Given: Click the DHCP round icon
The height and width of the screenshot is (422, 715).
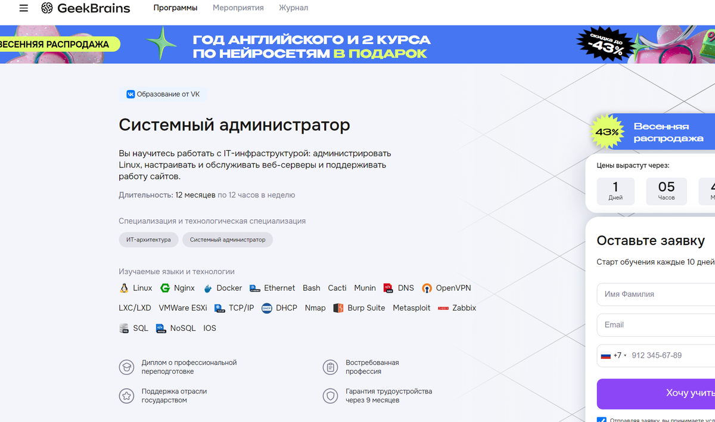Looking at the screenshot, I should 267,308.
